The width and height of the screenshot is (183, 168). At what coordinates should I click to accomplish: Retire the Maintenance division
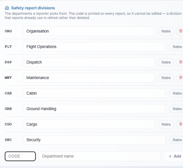166,78
